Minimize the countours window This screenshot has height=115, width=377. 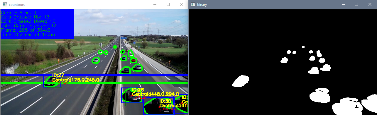[x=155, y=5]
